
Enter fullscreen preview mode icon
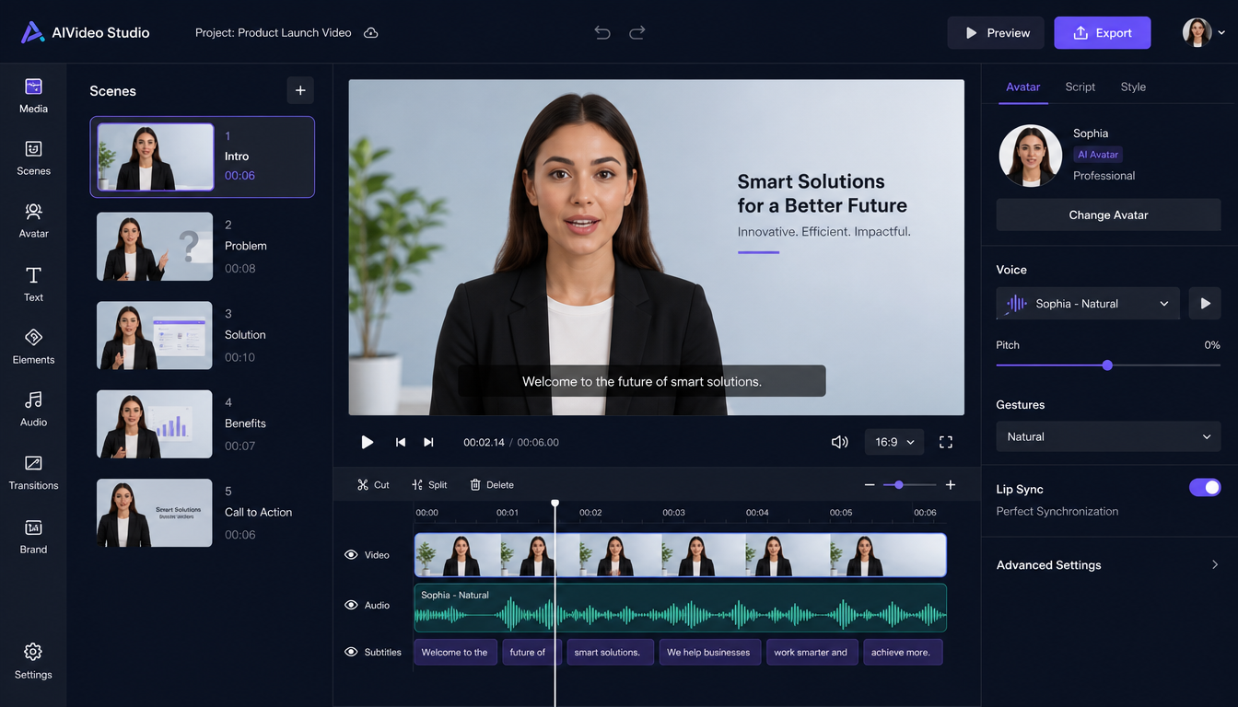click(945, 442)
